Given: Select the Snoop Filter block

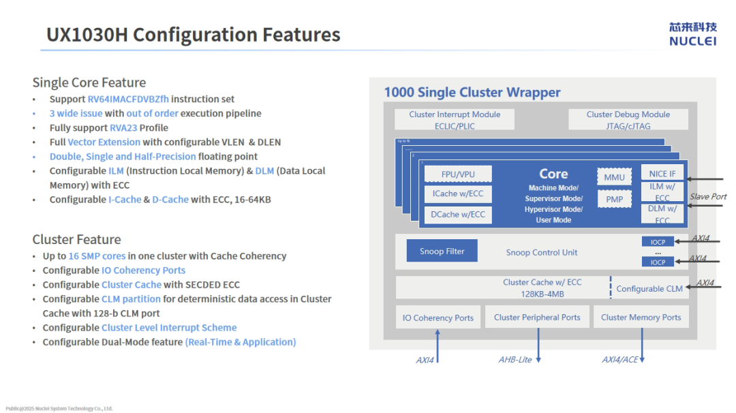Looking at the screenshot, I should 442,251.
